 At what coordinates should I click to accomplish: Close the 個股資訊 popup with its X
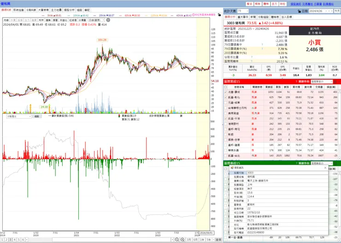[x=325, y=168]
